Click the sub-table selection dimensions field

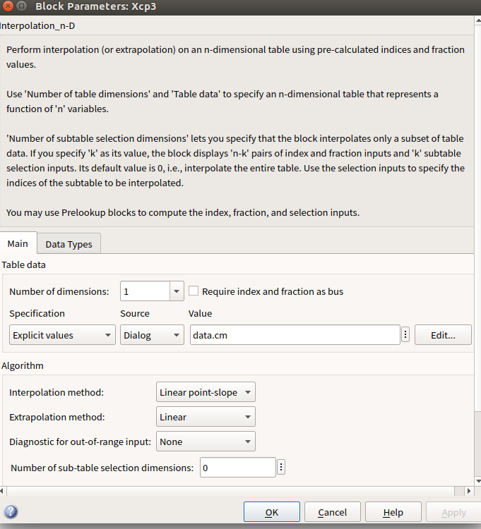point(238,467)
